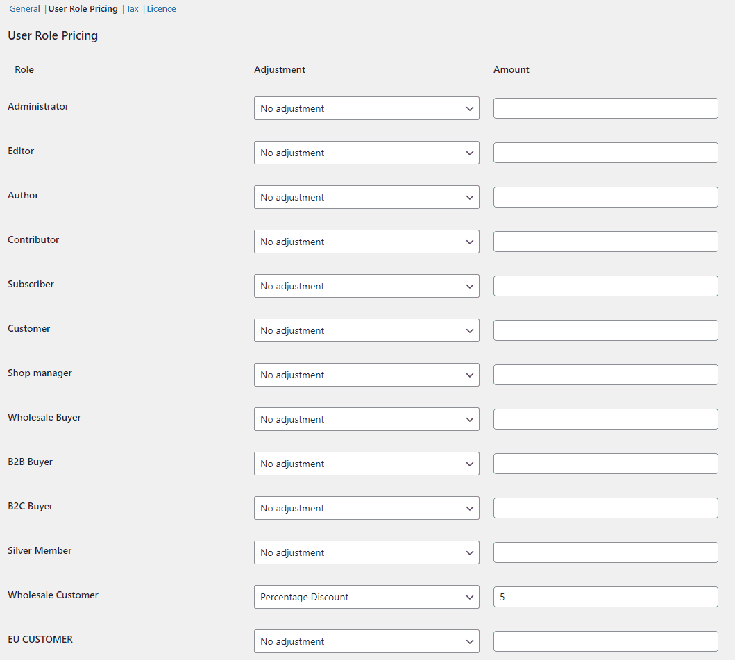Click the 'Adjustment' column header
The width and height of the screenshot is (735, 660).
(x=280, y=69)
